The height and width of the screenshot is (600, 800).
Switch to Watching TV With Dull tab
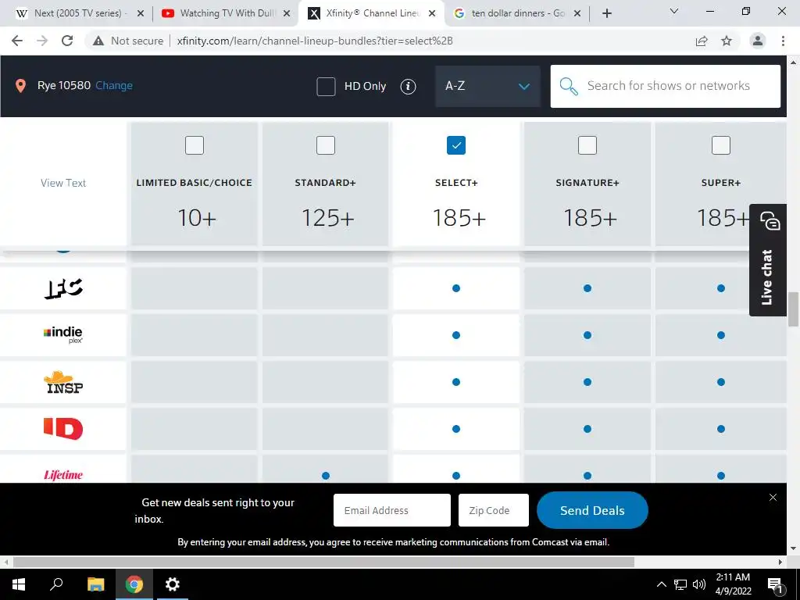tap(227, 13)
